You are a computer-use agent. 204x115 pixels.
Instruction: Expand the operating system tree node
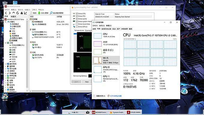[5, 64]
